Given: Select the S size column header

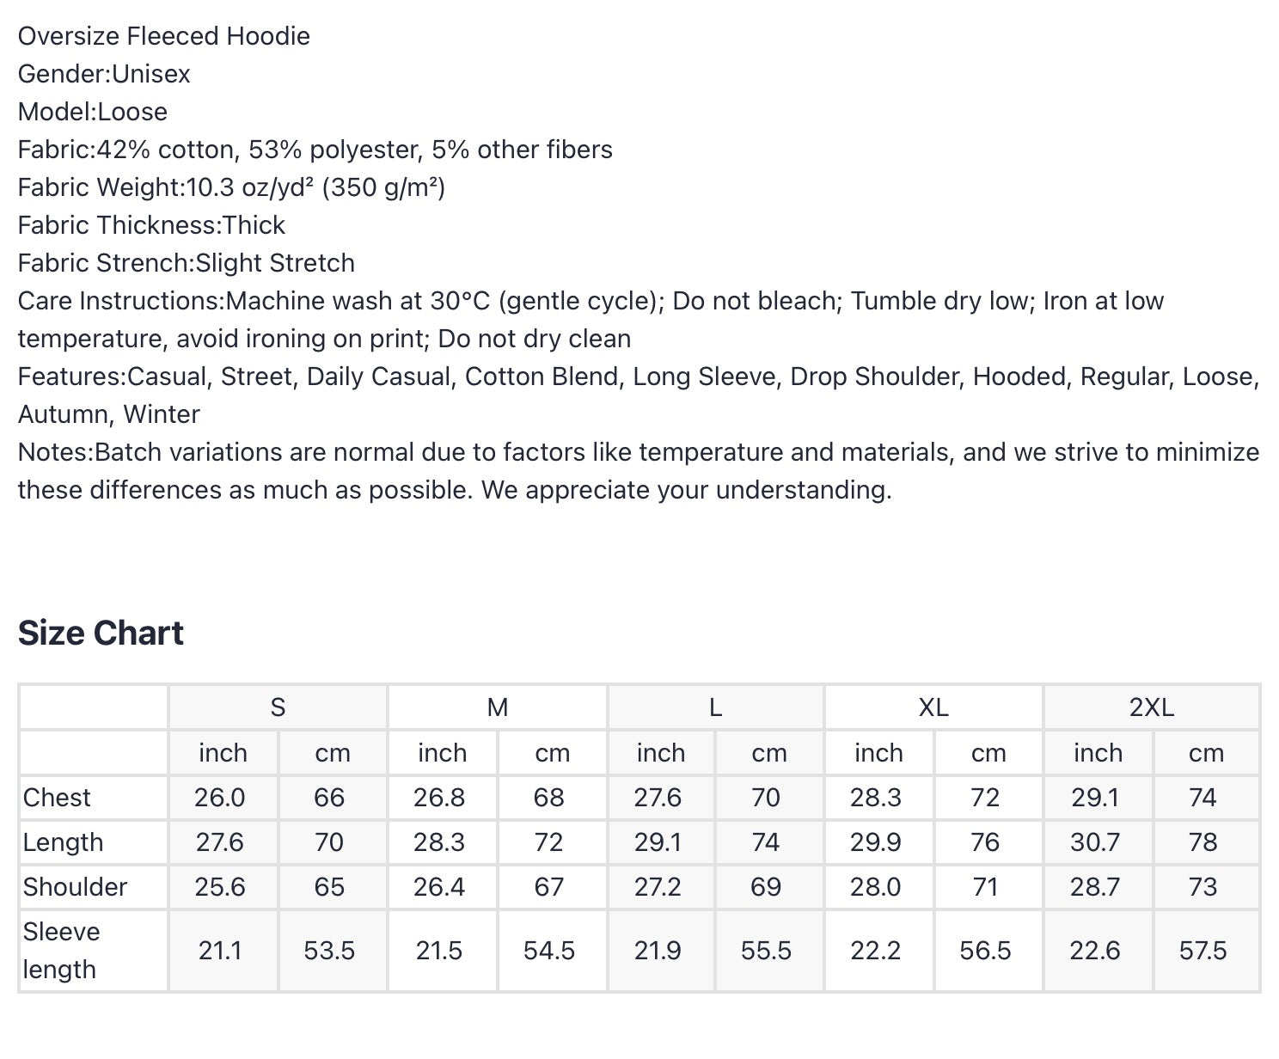Looking at the screenshot, I should coord(278,707).
